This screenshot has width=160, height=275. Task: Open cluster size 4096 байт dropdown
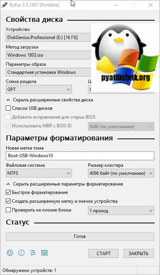pyautogui.click(x=121, y=173)
